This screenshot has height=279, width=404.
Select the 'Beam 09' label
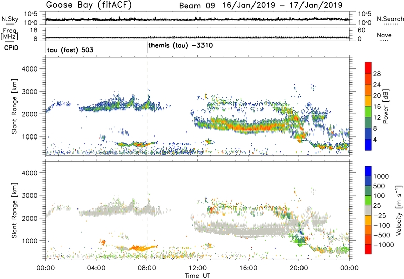point(197,6)
